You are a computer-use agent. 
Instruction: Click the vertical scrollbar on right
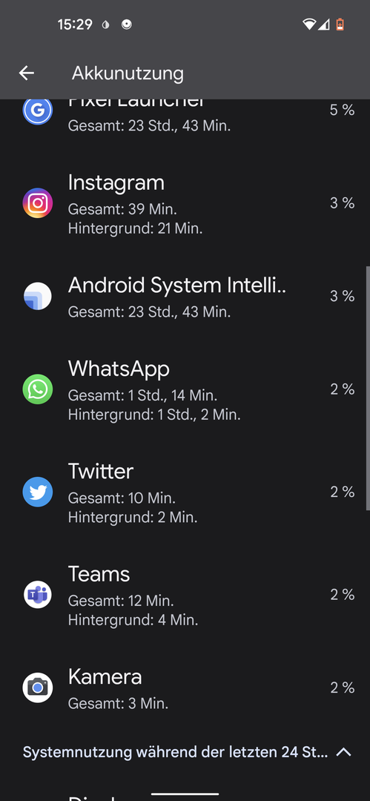(368, 388)
